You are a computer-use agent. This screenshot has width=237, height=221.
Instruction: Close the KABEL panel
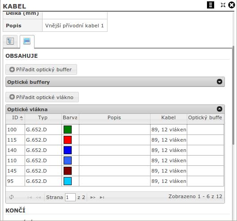(232, 5)
